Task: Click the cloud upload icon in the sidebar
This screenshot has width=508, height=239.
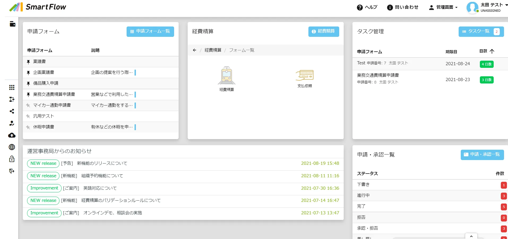Action: 12,135
